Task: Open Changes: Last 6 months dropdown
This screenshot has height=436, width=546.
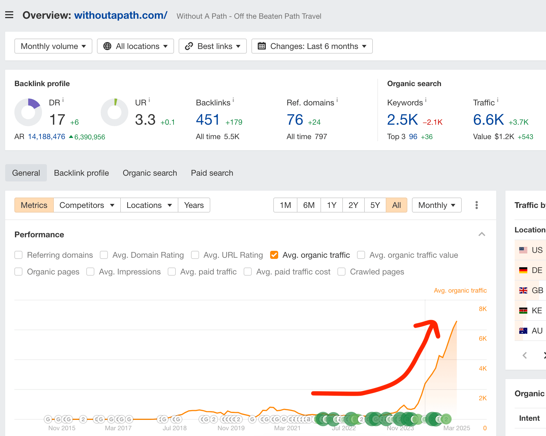Action: 312,46
